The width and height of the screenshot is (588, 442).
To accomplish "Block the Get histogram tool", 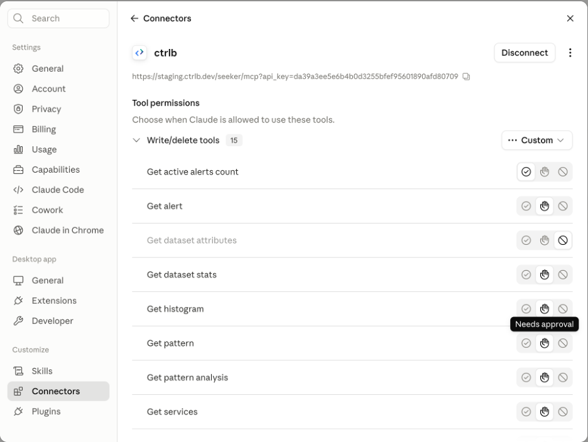I will pyautogui.click(x=563, y=309).
